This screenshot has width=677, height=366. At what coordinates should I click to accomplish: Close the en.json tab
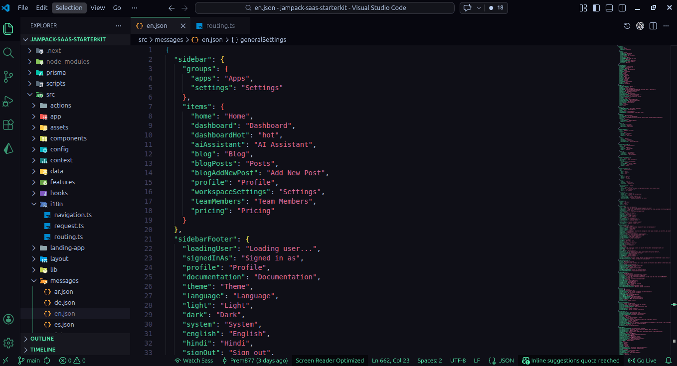[x=183, y=26]
